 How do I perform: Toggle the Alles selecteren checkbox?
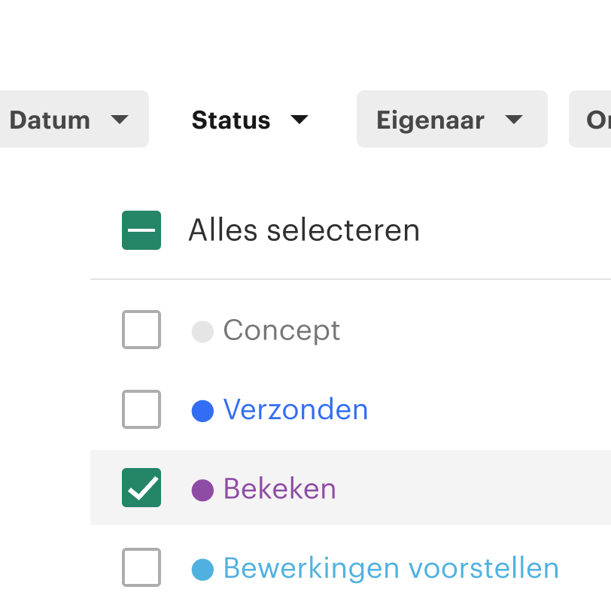pyautogui.click(x=141, y=230)
